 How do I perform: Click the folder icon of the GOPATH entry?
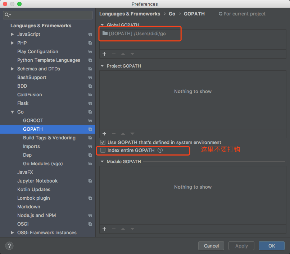pyautogui.click(x=105, y=33)
